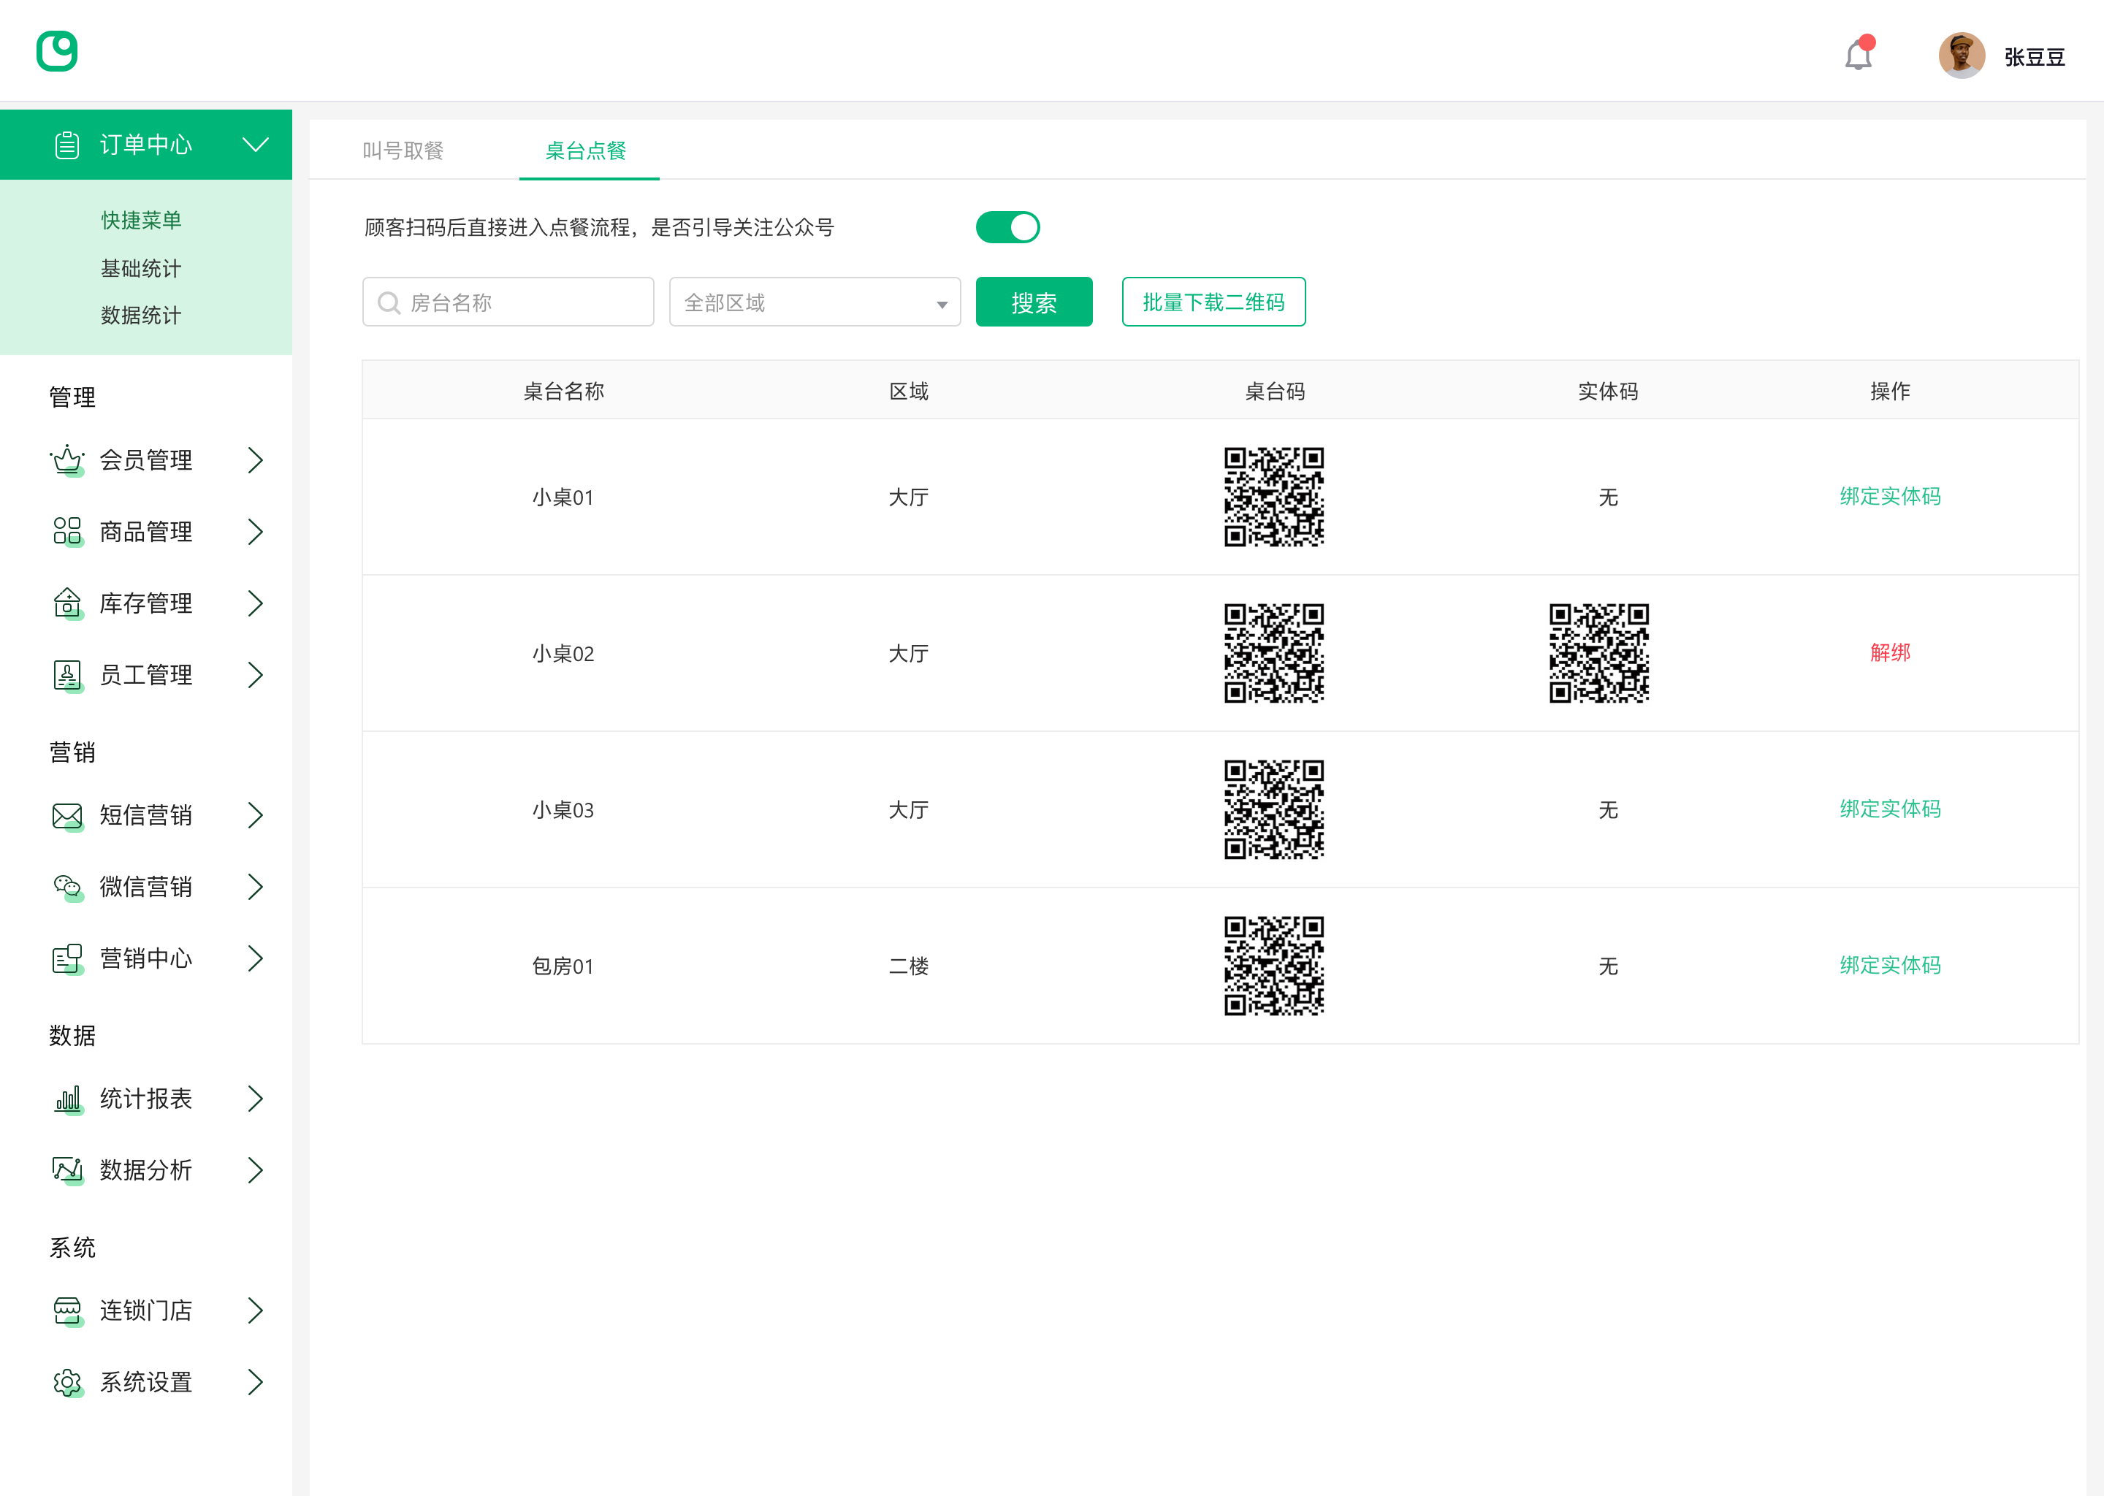The height and width of the screenshot is (1496, 2104).
Task: Open the 全部区域 region dropdown
Action: [x=815, y=301]
